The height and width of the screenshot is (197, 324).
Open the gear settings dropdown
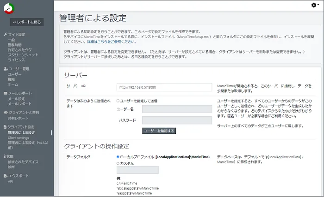coord(315,5)
